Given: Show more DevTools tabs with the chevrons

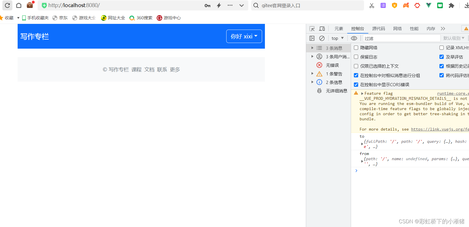Looking at the screenshot, I should click(443, 29).
